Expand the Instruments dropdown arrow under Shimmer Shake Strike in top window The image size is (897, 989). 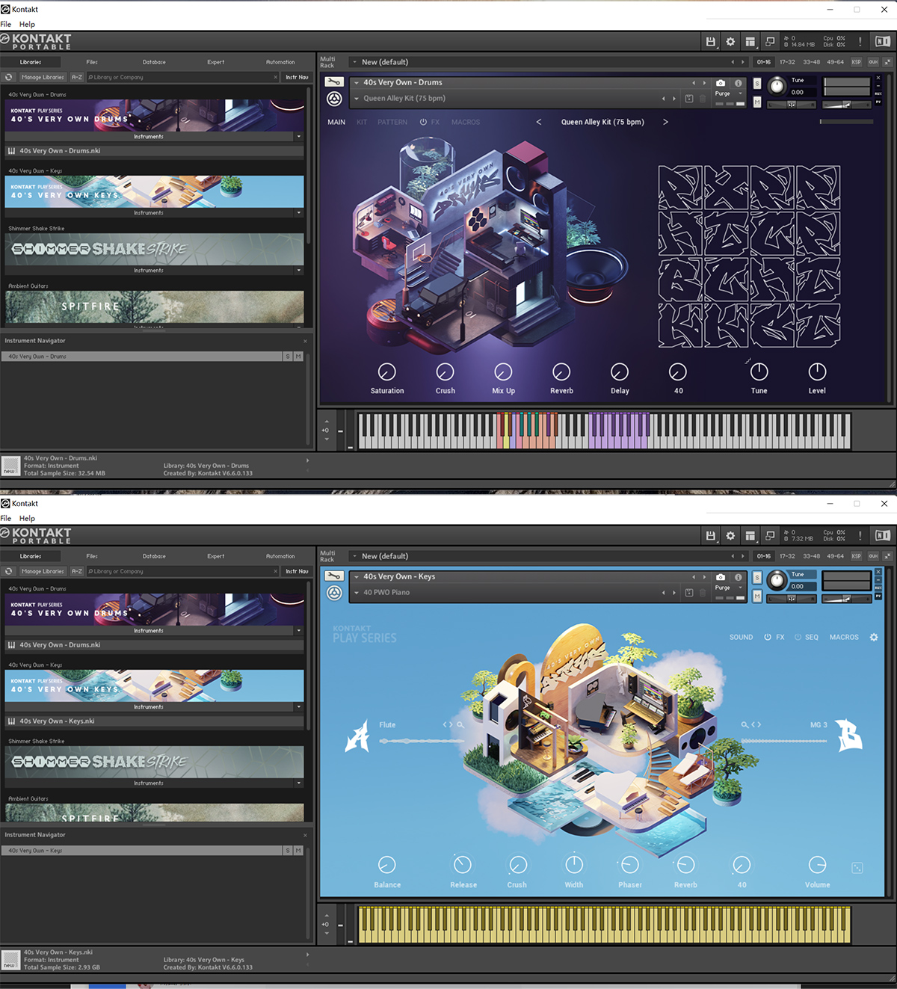[x=299, y=271]
